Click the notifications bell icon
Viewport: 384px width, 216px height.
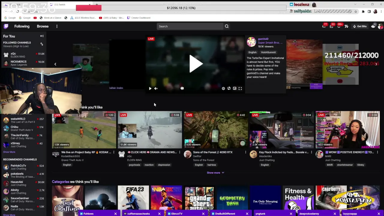[x=339, y=27]
